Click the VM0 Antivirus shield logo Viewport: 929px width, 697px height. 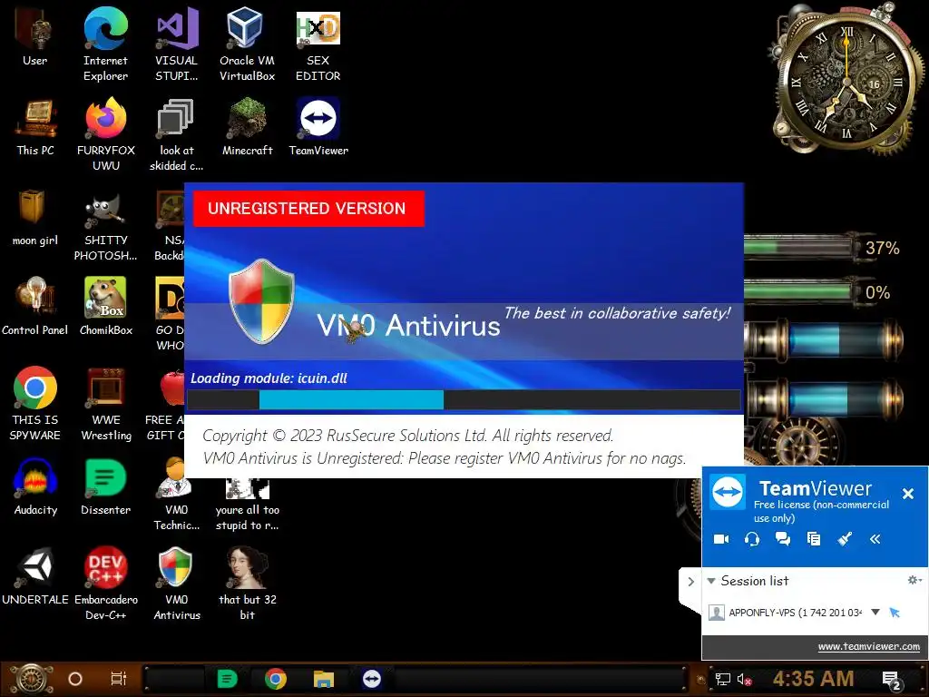(x=261, y=301)
